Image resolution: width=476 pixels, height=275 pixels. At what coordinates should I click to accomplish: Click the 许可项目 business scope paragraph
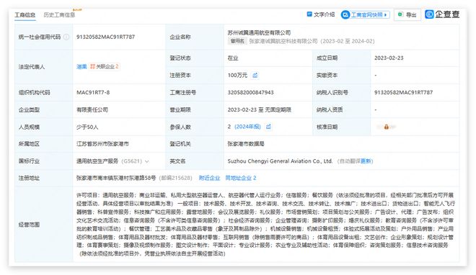[265, 225]
